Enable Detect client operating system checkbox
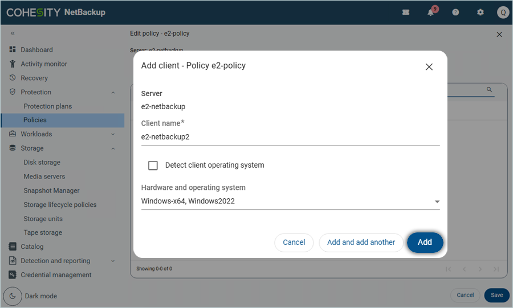The image size is (513, 308). [x=153, y=165]
